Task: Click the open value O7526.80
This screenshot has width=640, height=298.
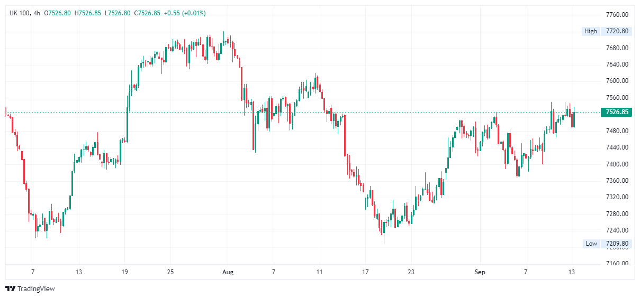Action: (58, 13)
